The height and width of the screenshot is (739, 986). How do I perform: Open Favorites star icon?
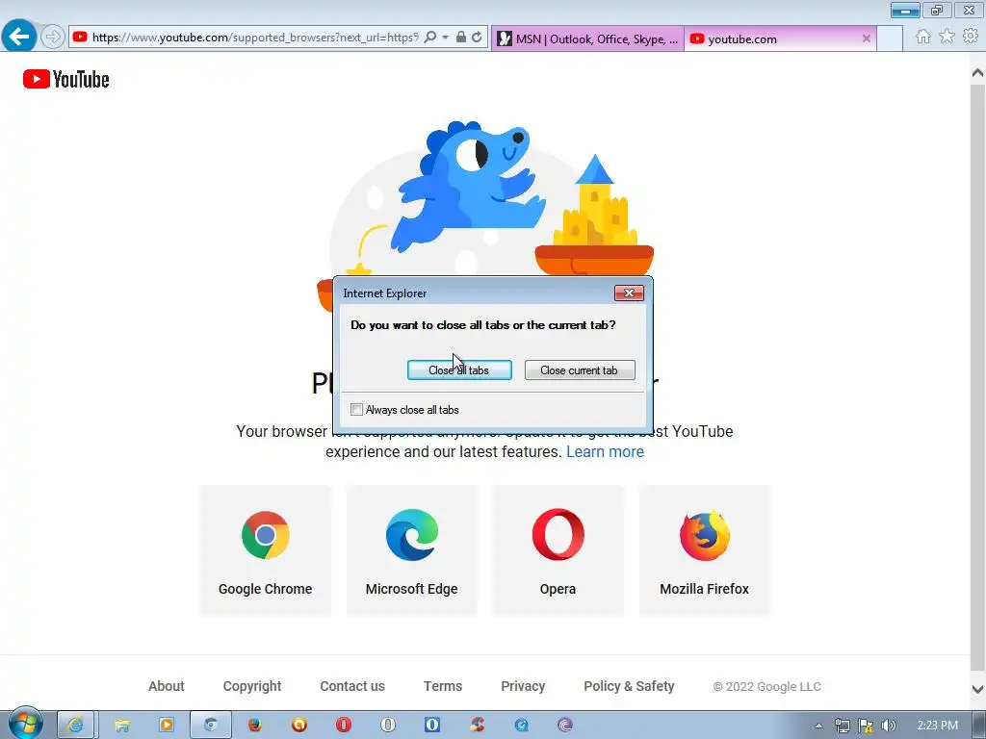click(947, 37)
